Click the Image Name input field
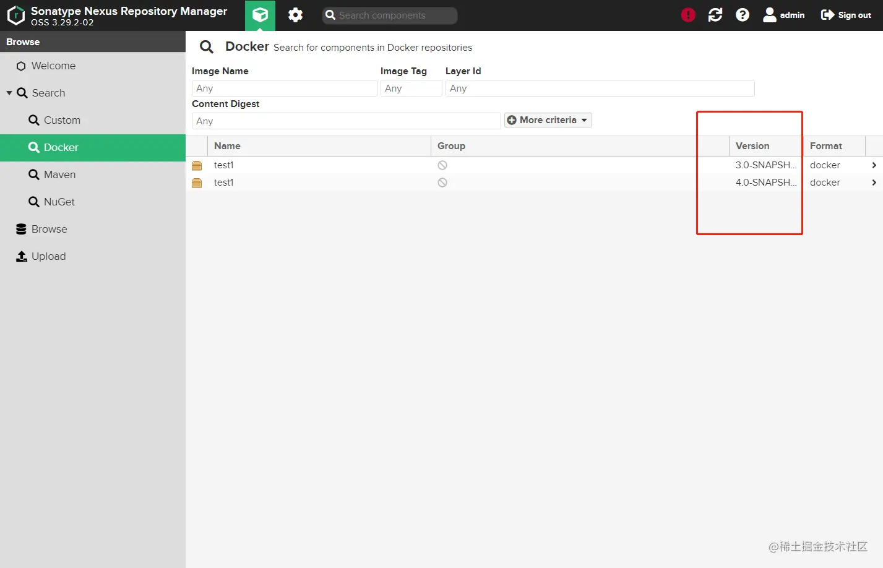Viewport: 883px width, 568px height. coord(285,88)
